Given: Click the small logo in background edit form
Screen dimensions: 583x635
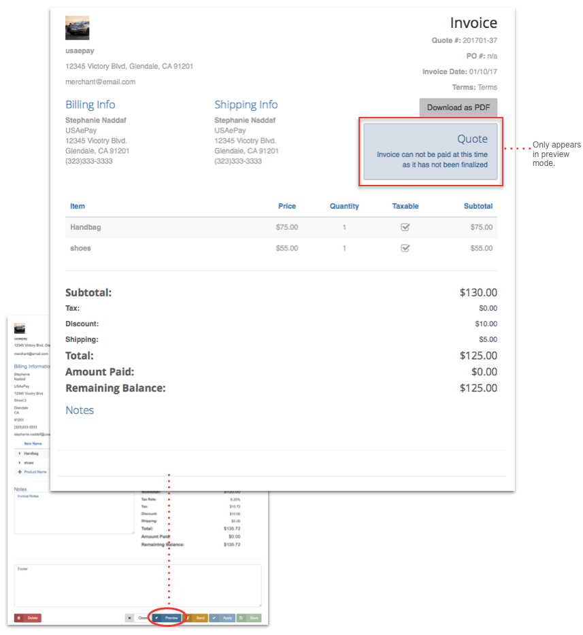Looking at the screenshot, I should pyautogui.click(x=20, y=328).
